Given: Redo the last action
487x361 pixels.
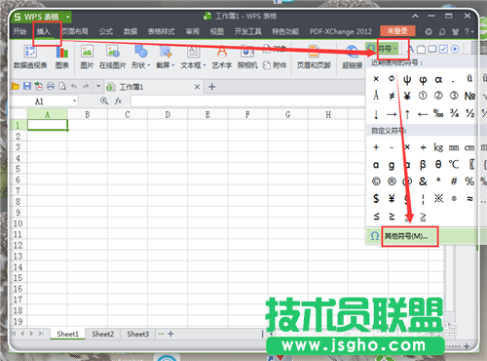Looking at the screenshot, I should (x=86, y=86).
